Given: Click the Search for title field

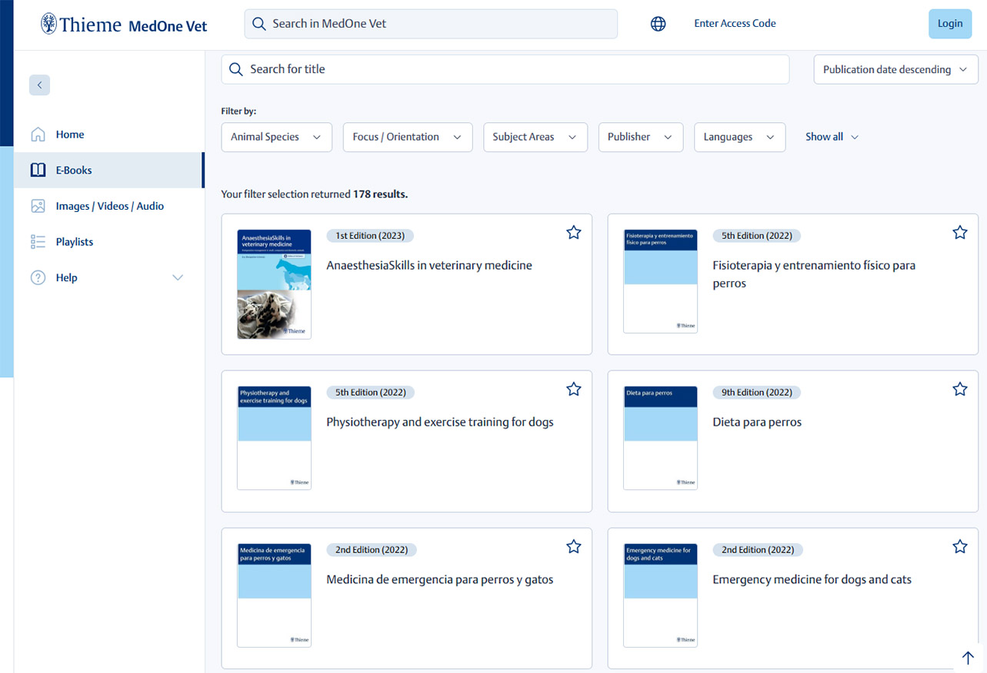Looking at the screenshot, I should coord(505,70).
